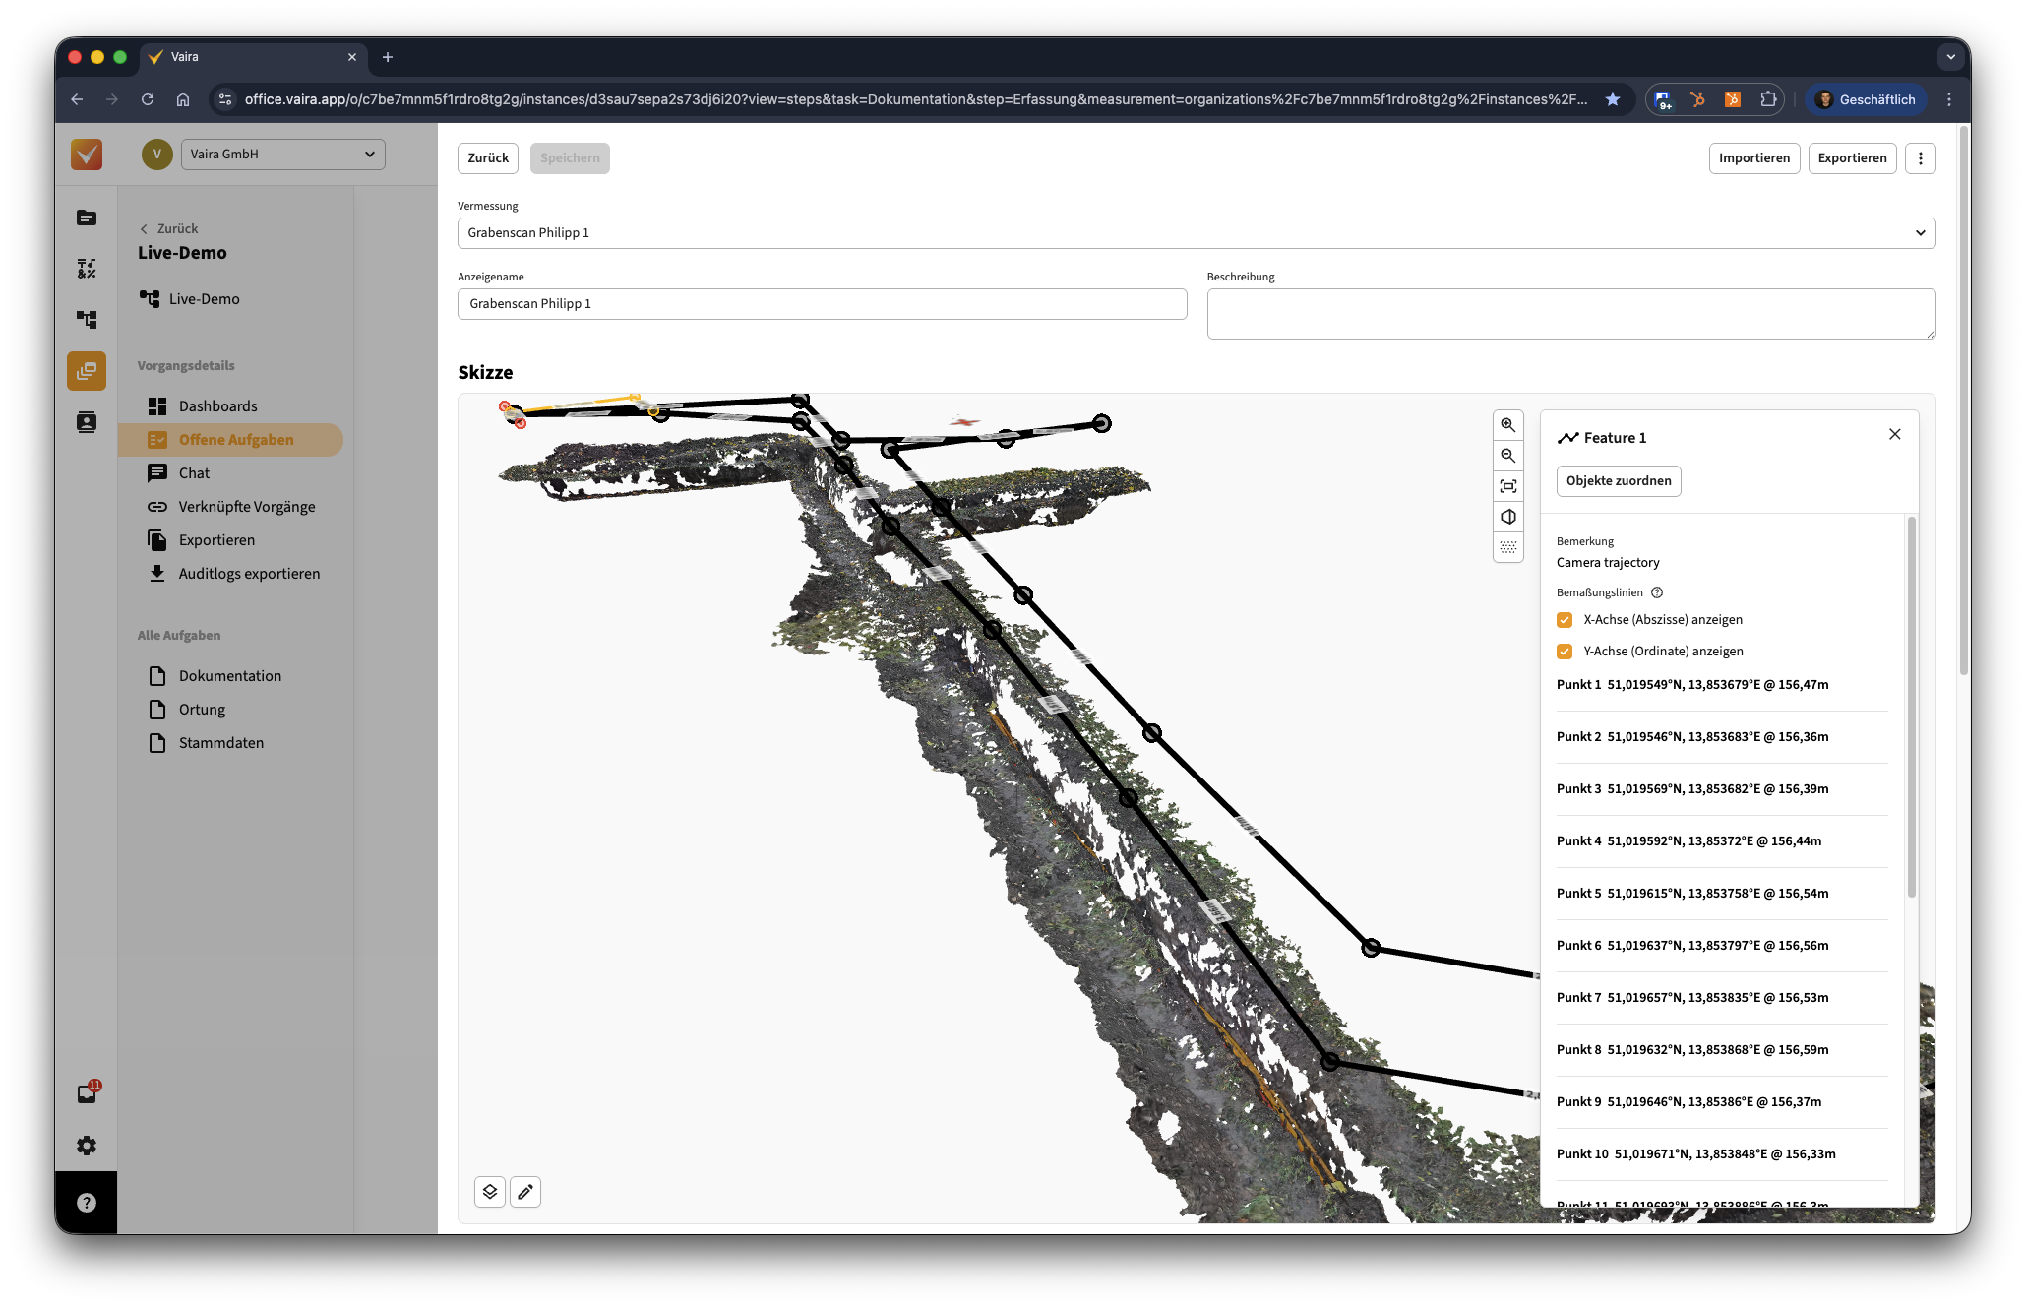2026x1307 pixels.
Task: Select Offene Aufgaben in sidebar
Action: (236, 440)
